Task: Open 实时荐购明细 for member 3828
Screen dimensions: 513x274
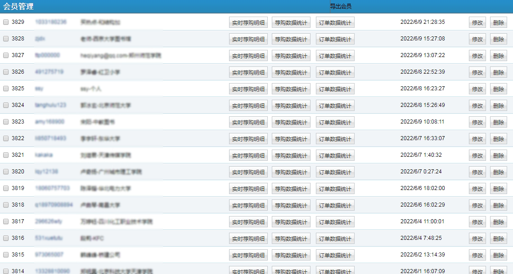Action: [x=248, y=39]
